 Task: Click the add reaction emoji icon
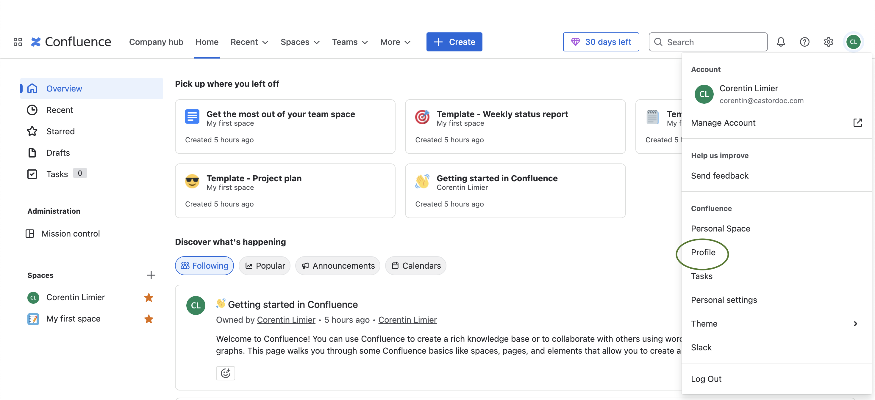(x=226, y=373)
